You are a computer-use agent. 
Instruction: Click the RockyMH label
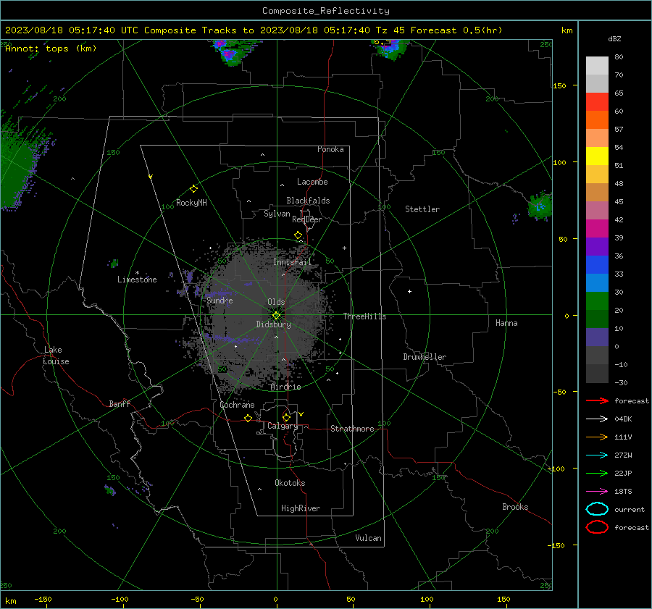pyautogui.click(x=191, y=203)
